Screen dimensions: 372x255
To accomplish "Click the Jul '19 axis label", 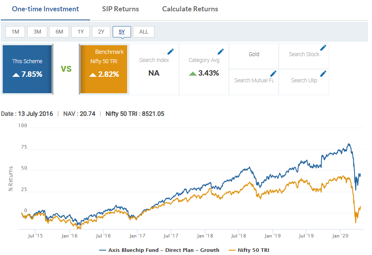I will [306, 236].
